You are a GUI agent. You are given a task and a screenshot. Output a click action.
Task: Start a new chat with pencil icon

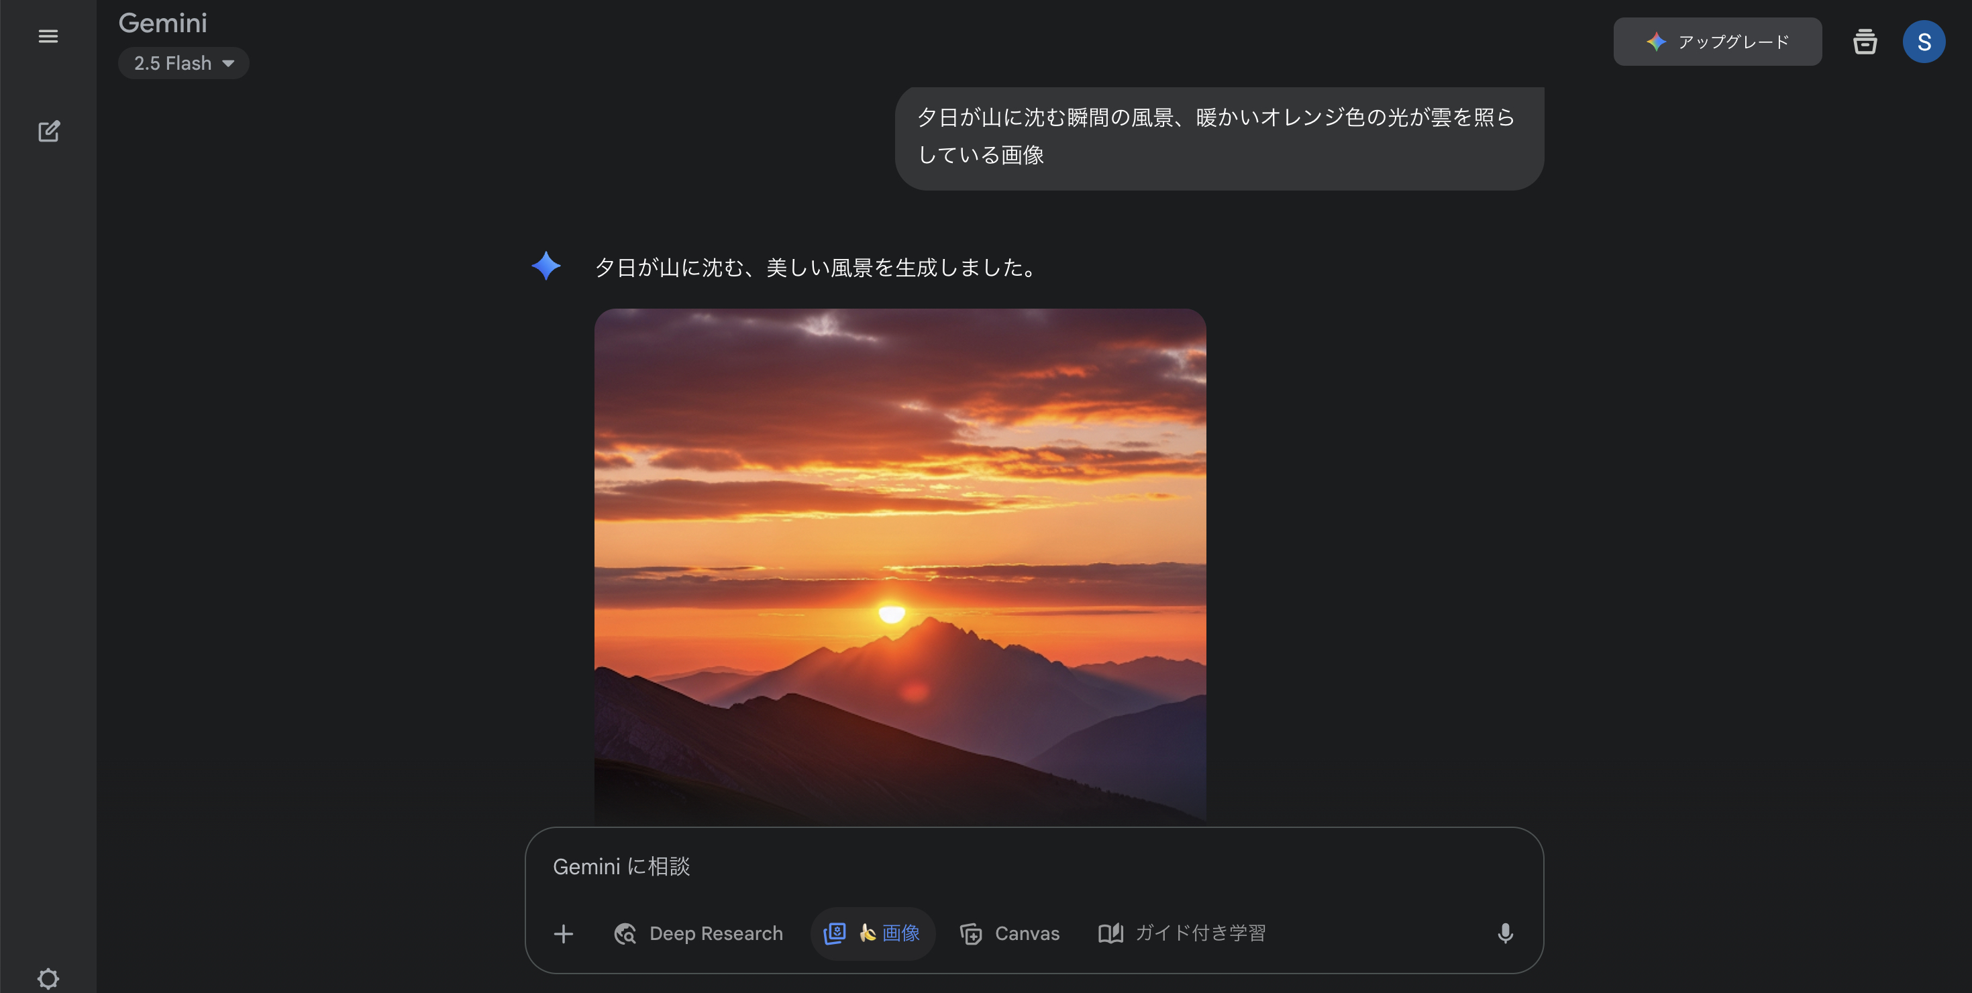tap(49, 132)
